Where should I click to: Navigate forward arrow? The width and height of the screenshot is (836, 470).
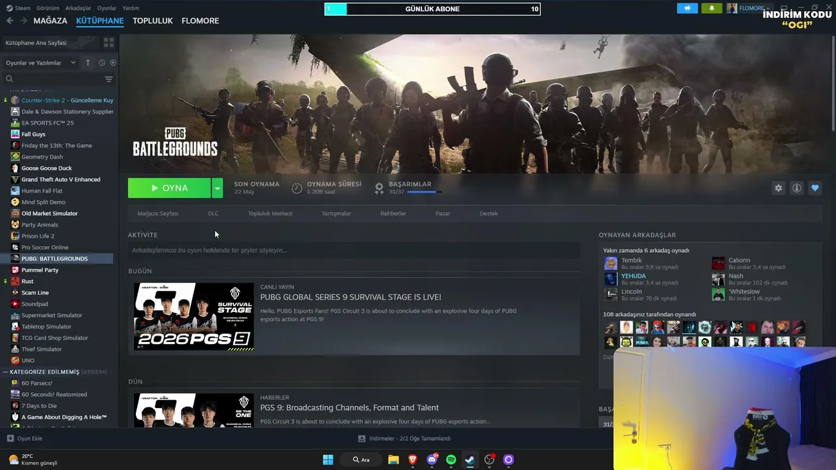[24, 21]
